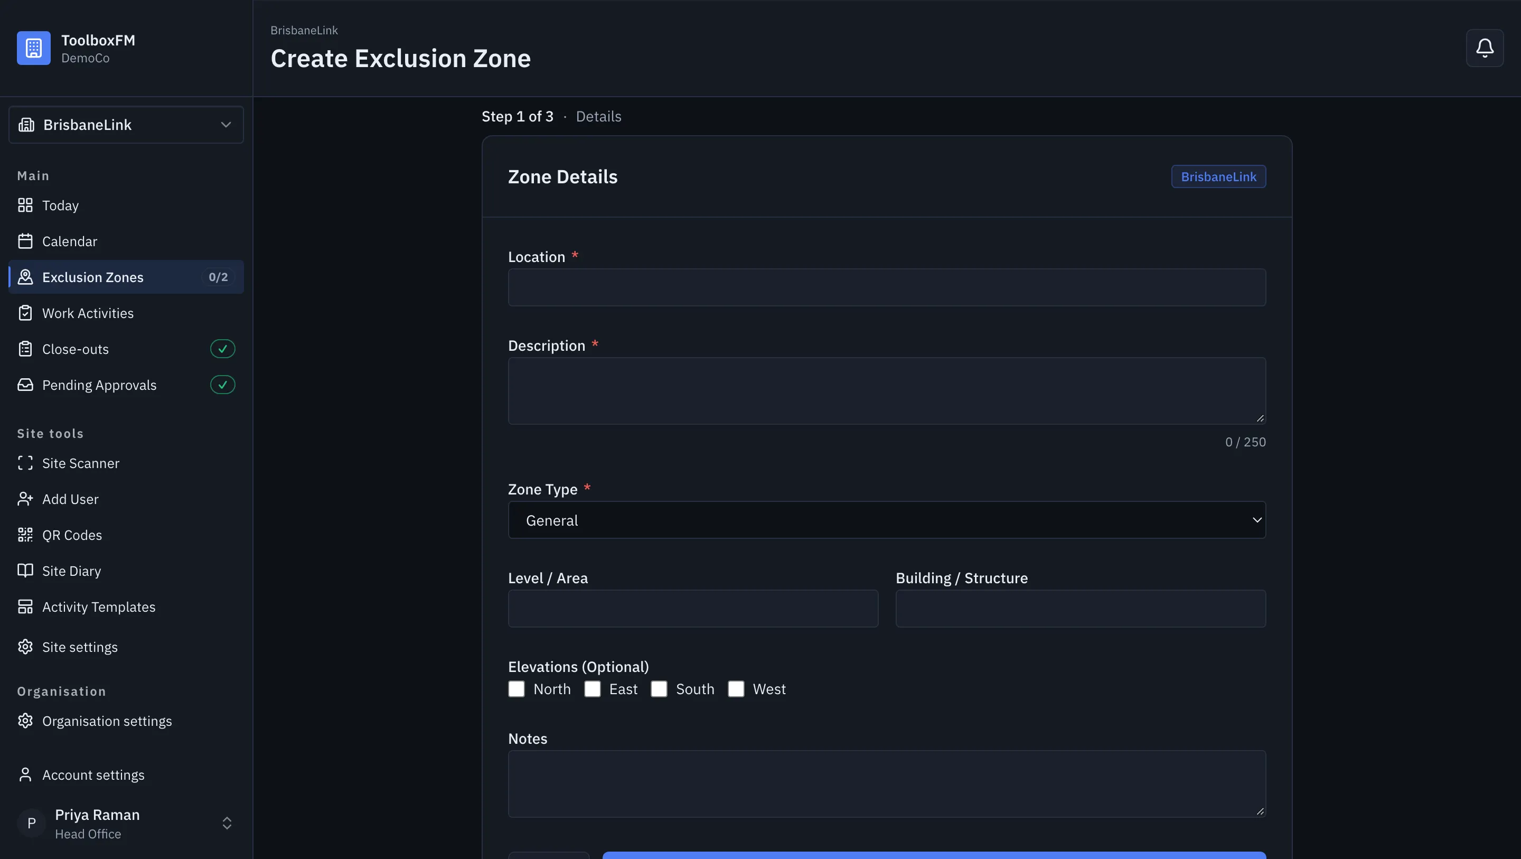Click the Close-outs green check badge

222,349
